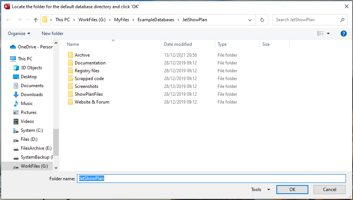The height and width of the screenshot is (200, 353).
Task: Open the Organise menu
Action: (19, 34)
